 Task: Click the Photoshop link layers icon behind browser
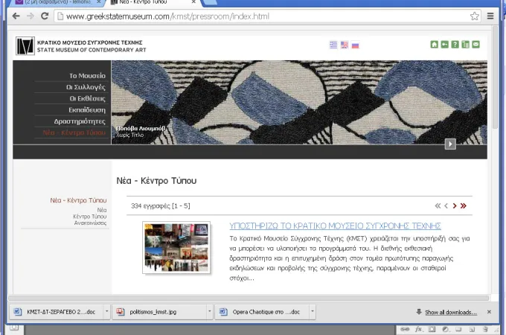coord(405,329)
